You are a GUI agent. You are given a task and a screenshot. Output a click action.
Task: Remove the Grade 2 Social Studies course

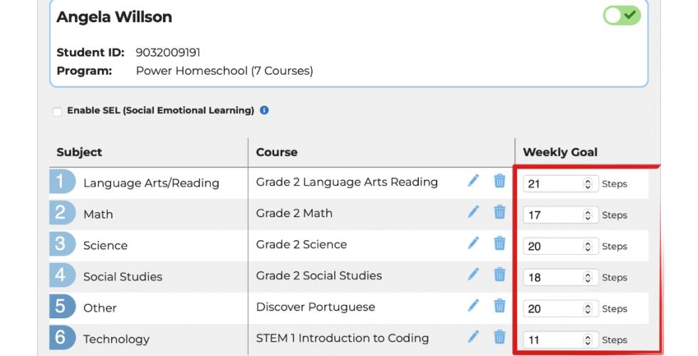(500, 275)
